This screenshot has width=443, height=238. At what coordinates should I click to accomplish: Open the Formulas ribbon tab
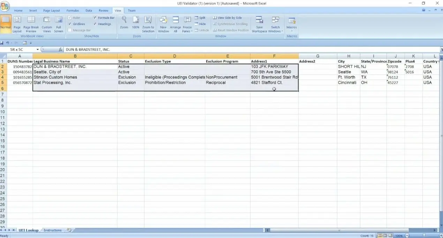pos(73,10)
